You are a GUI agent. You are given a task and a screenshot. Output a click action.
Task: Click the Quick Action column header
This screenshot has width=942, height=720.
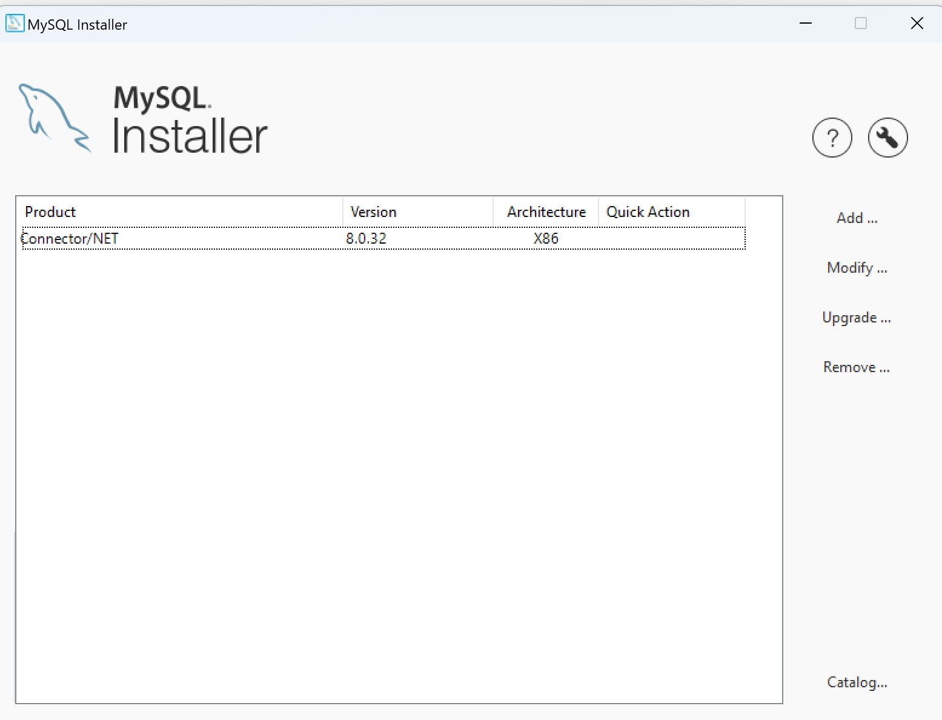click(648, 212)
